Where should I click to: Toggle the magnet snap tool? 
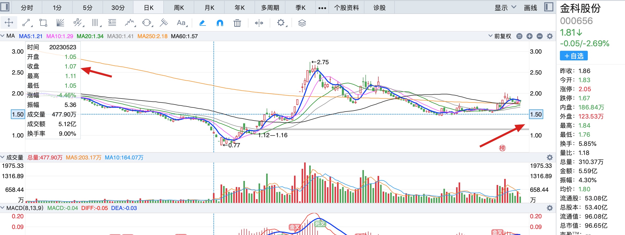click(220, 23)
